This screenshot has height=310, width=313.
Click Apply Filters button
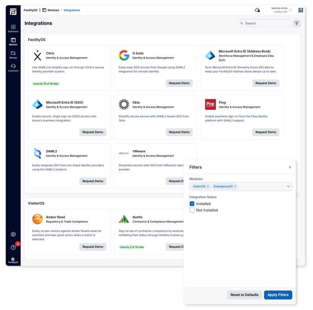(x=278, y=294)
